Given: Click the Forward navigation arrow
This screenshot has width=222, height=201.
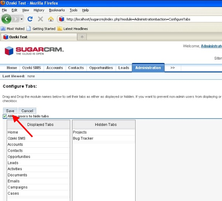Looking at the screenshot, I should tap(16, 19).
